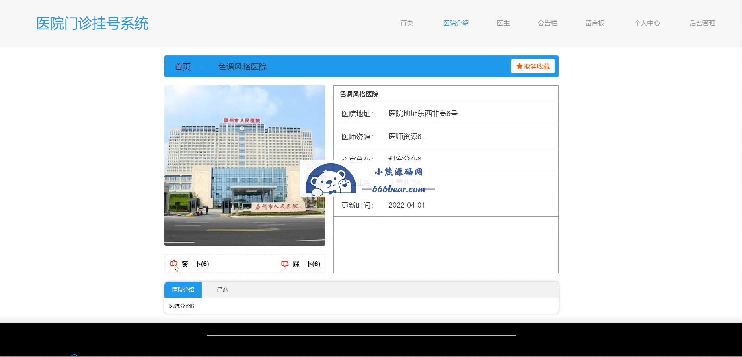Click the thumbs-down dislike icon
This screenshot has width=742, height=357.
tap(285, 264)
